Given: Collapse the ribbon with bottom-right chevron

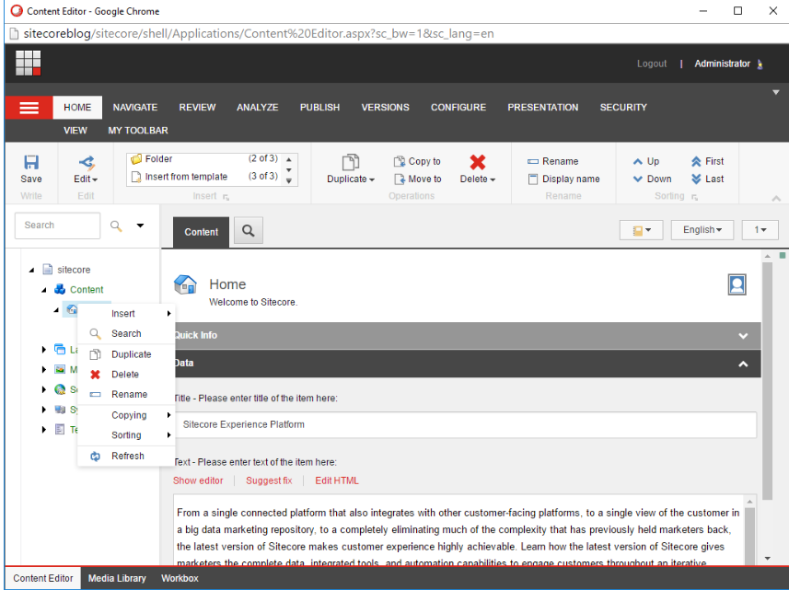Looking at the screenshot, I should 776,199.
